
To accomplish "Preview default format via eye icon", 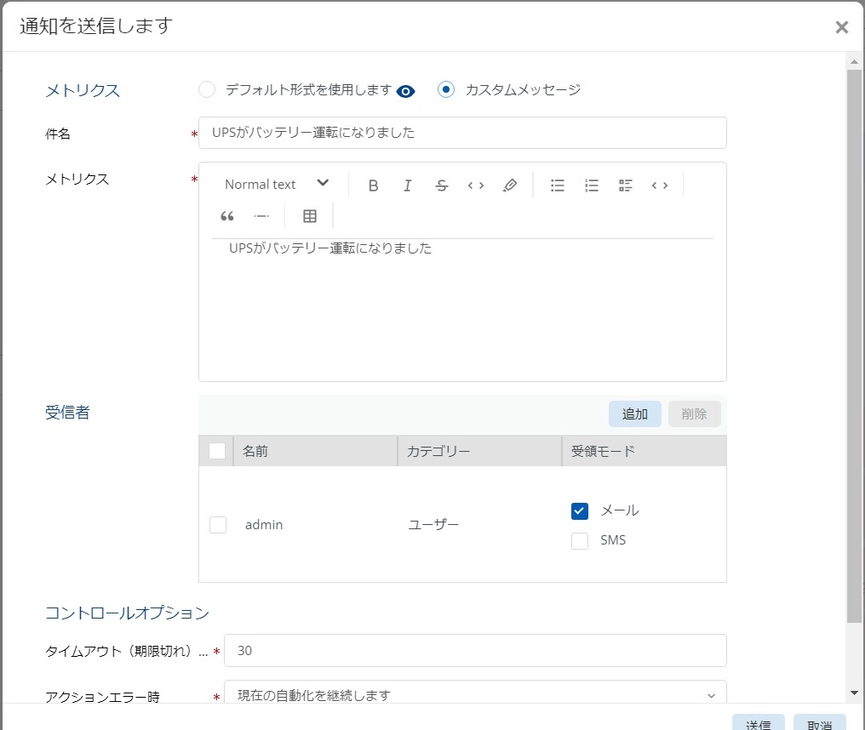I will click(x=406, y=91).
